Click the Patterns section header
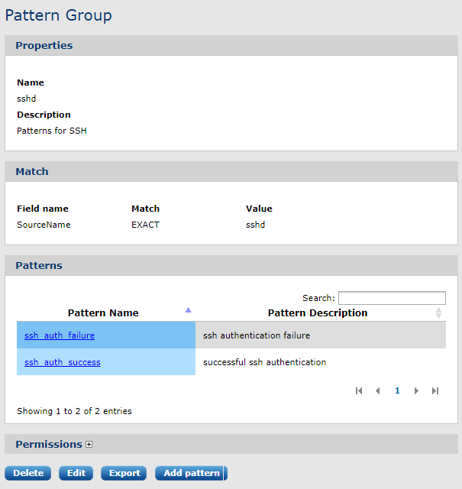This screenshot has width=462, height=489. click(39, 265)
